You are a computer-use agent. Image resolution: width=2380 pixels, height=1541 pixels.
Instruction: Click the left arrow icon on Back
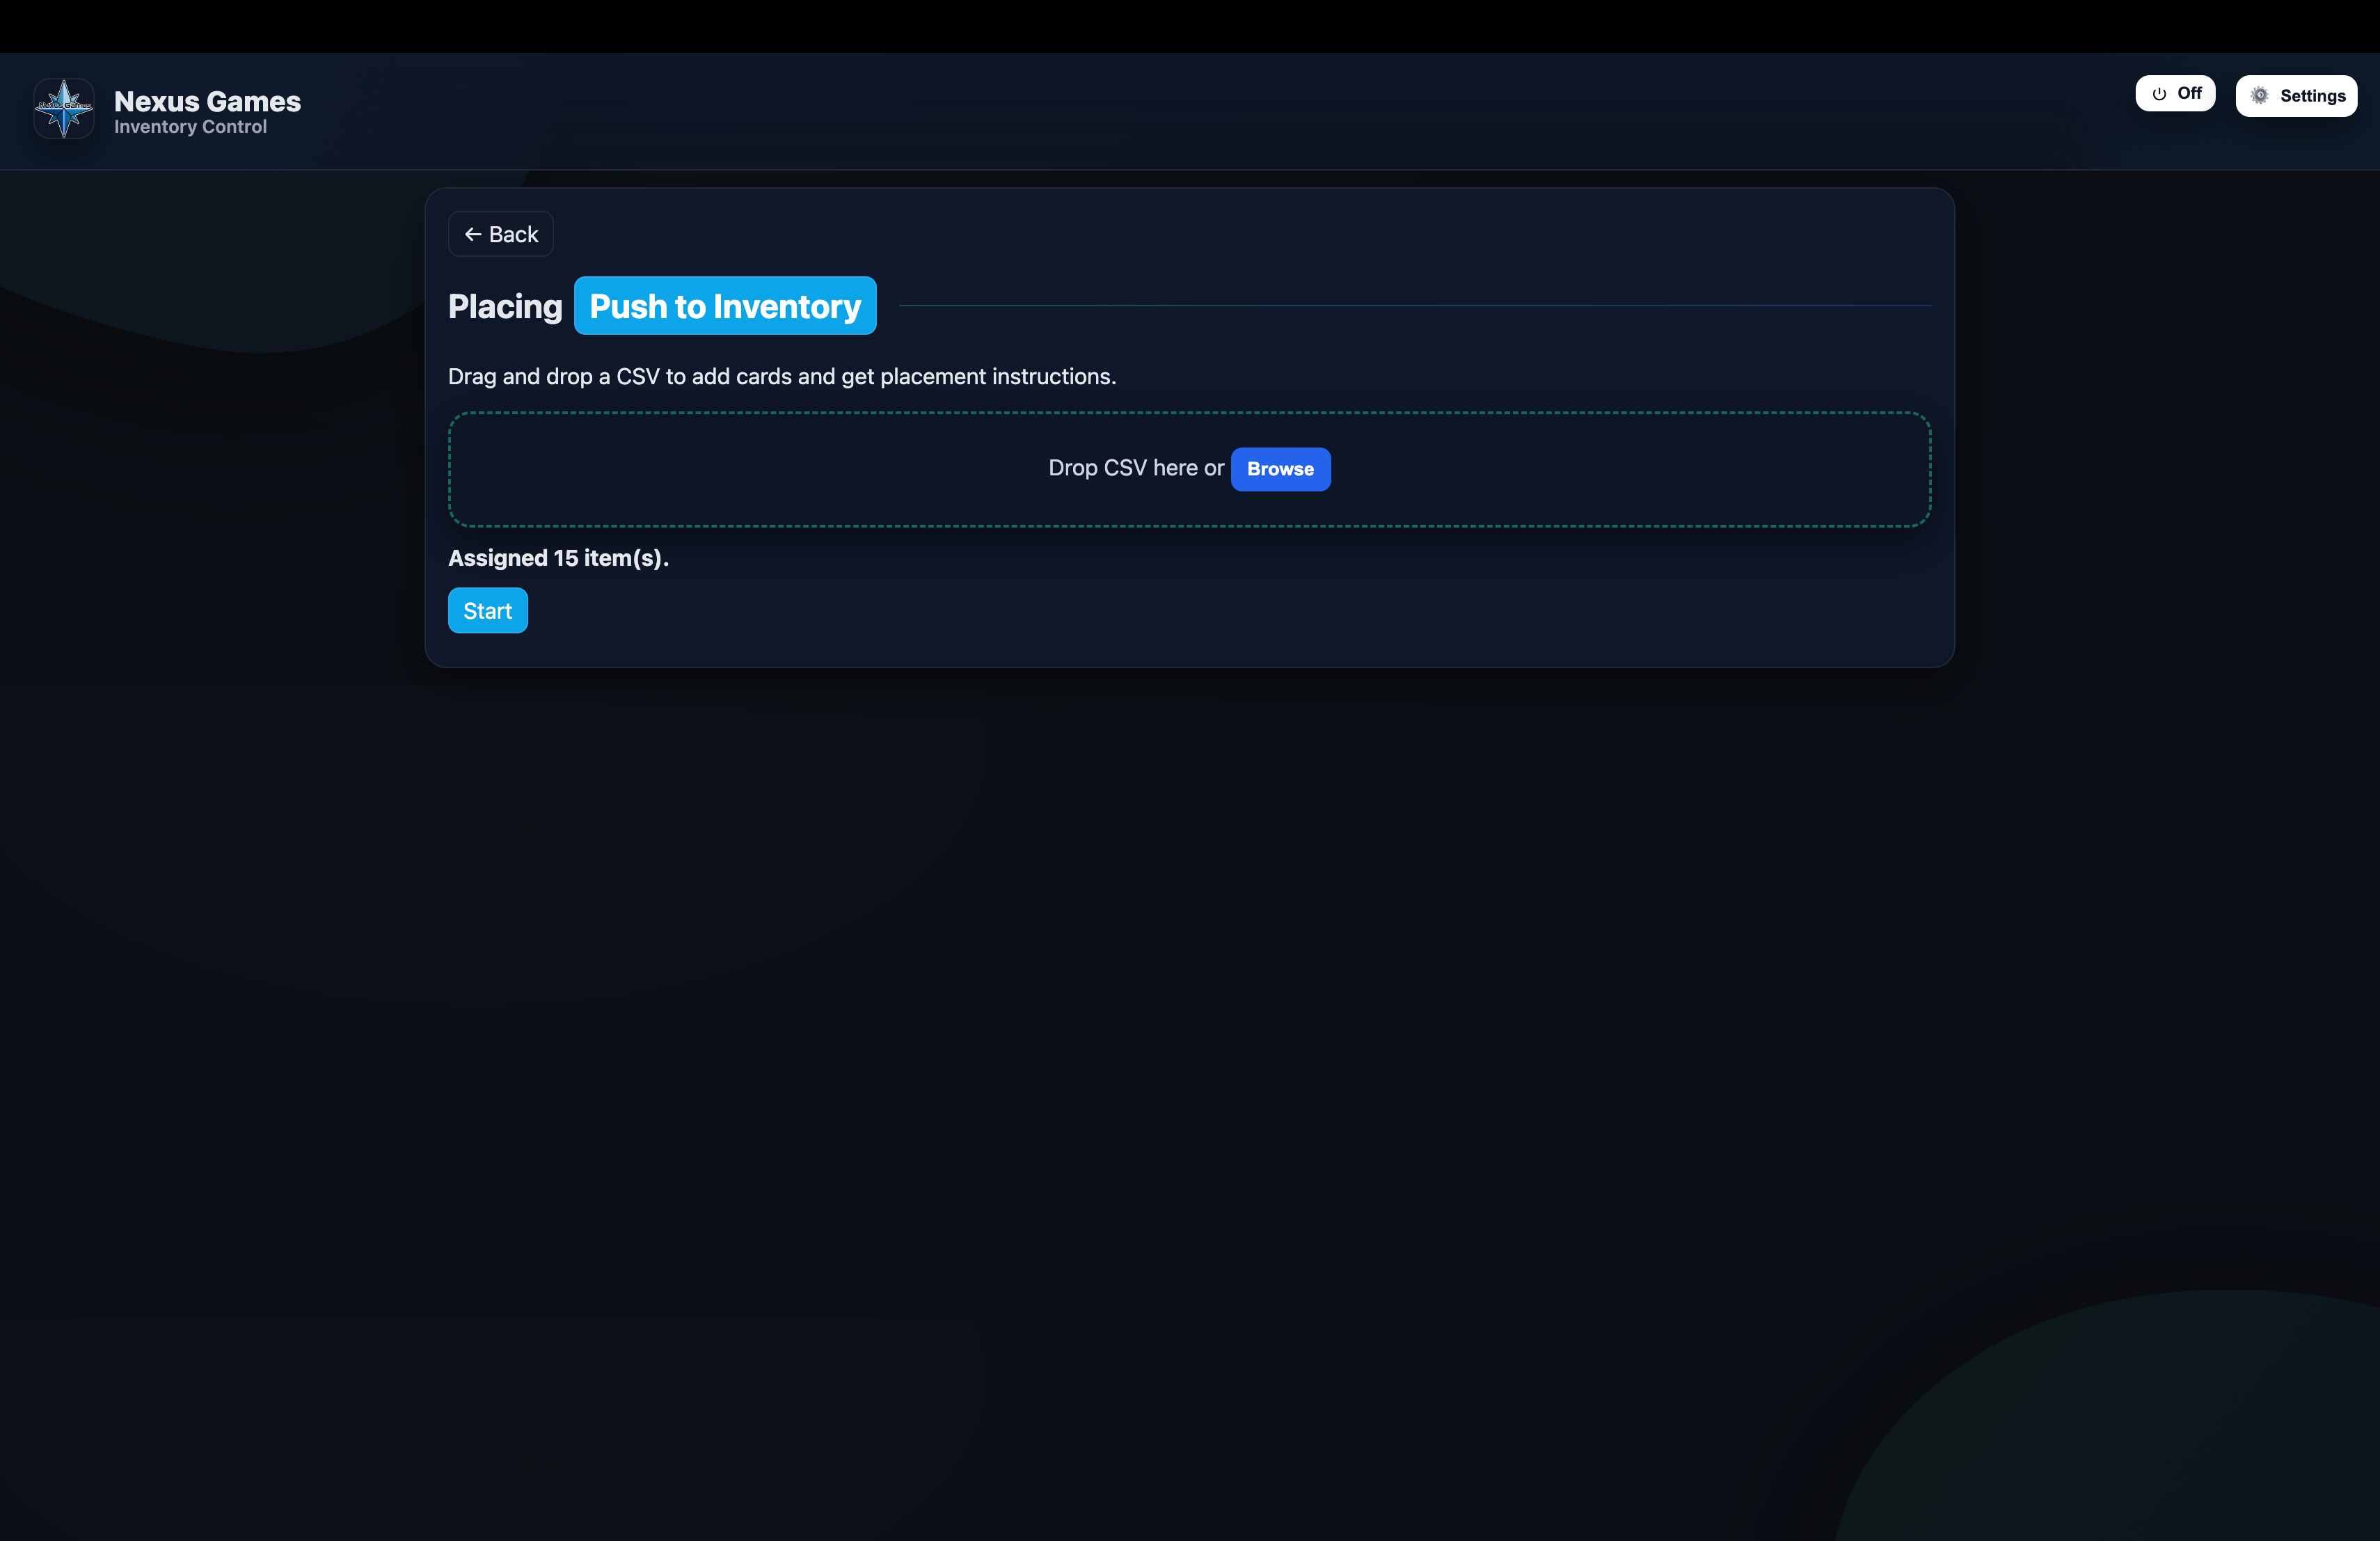tap(473, 234)
